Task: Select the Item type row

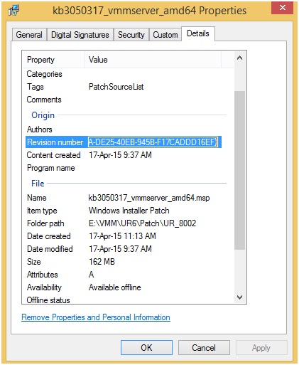Action: (124, 211)
